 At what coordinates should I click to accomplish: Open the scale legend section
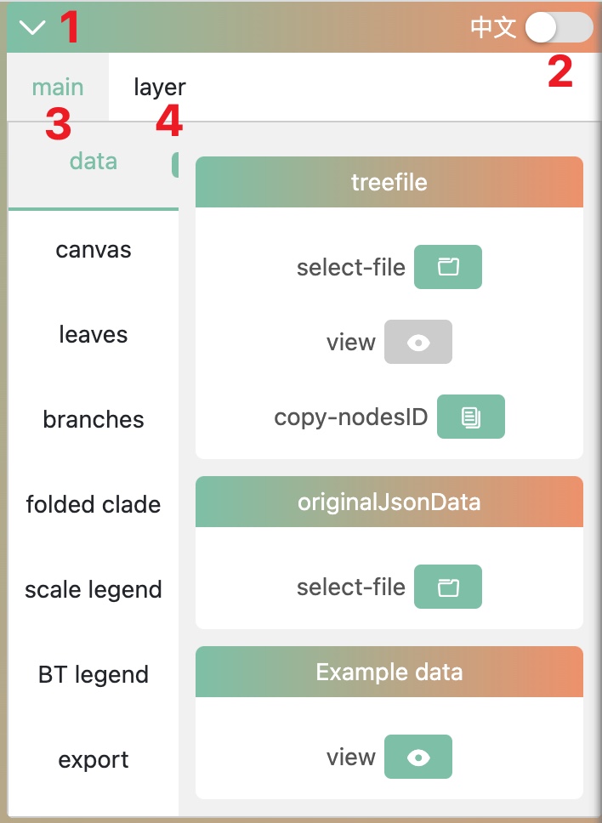[94, 589]
